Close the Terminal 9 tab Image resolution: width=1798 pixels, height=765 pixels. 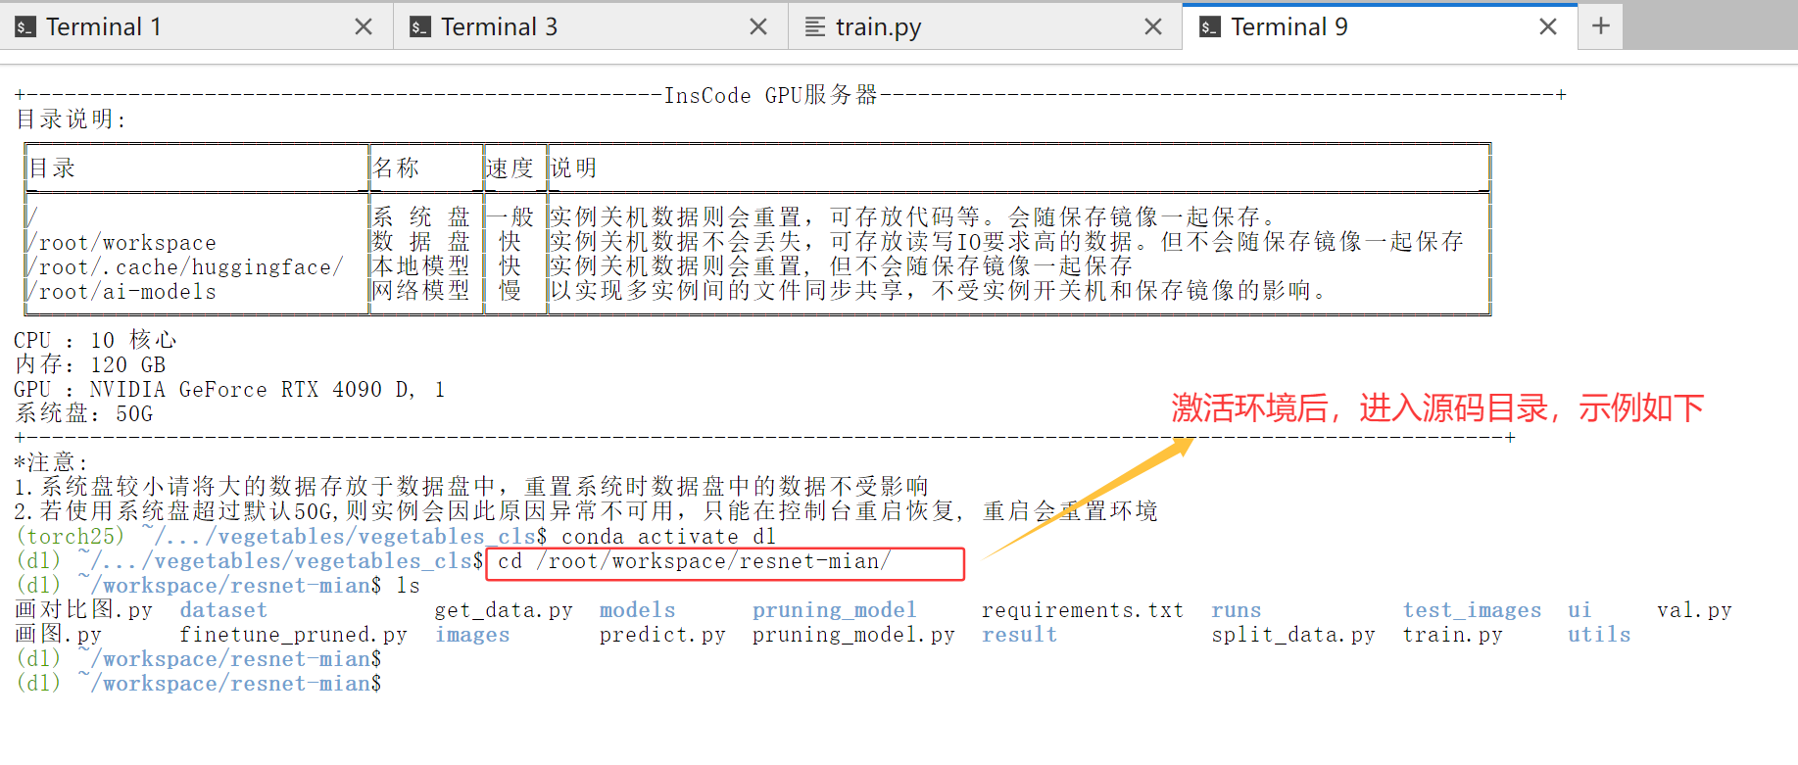1548,27
